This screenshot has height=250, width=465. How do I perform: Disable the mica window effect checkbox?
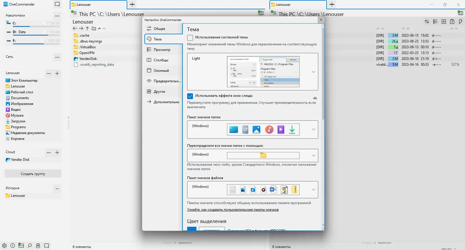click(190, 96)
